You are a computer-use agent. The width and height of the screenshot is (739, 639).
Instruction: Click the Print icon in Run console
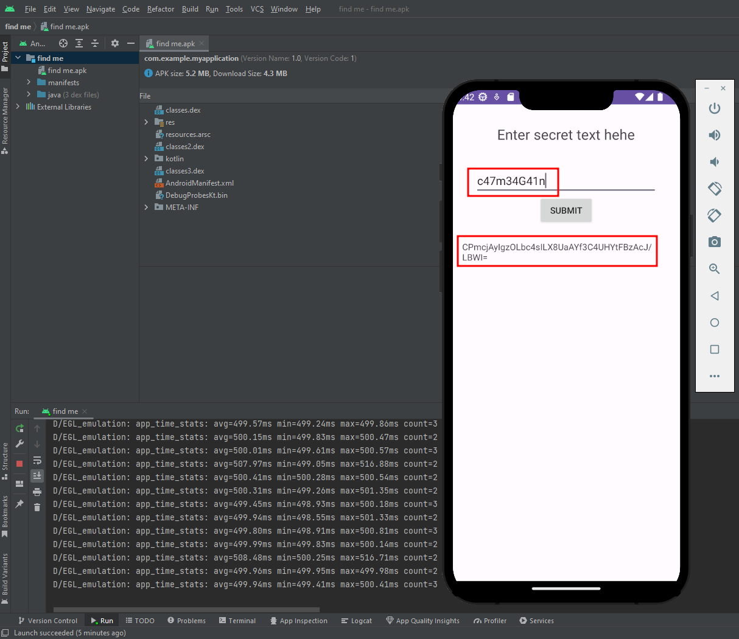tap(37, 492)
